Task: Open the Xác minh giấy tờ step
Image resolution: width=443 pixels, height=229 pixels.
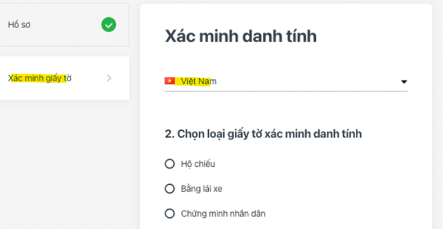Action: pyautogui.click(x=62, y=78)
